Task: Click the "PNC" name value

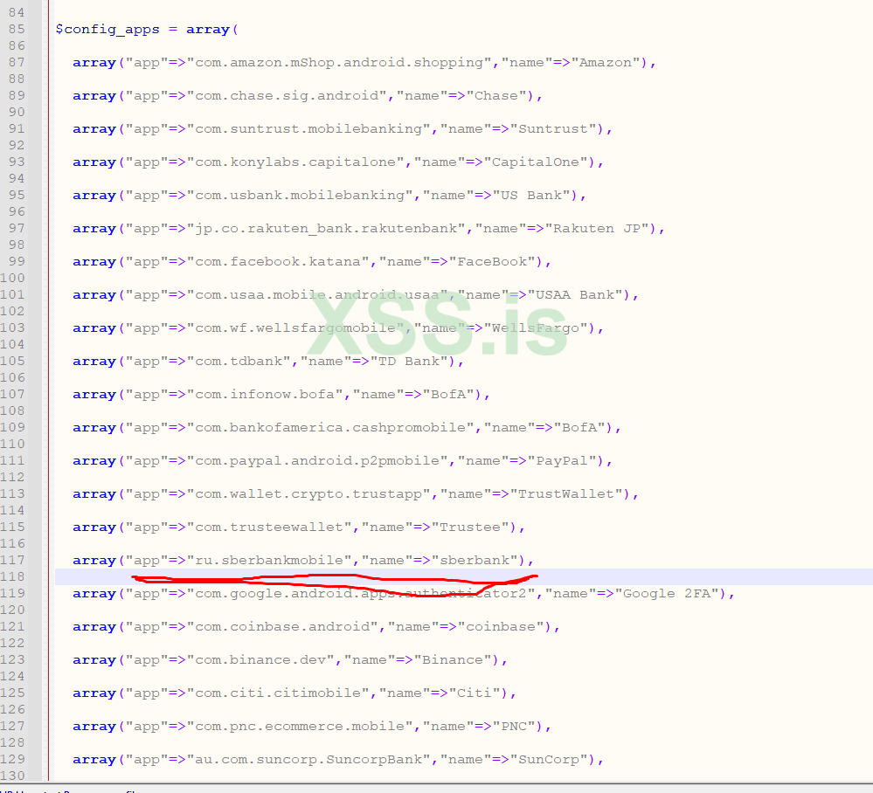Action: tap(514, 727)
